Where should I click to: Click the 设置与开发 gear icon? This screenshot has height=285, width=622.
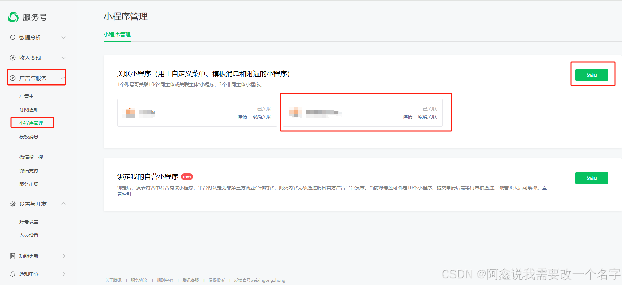[13, 204]
